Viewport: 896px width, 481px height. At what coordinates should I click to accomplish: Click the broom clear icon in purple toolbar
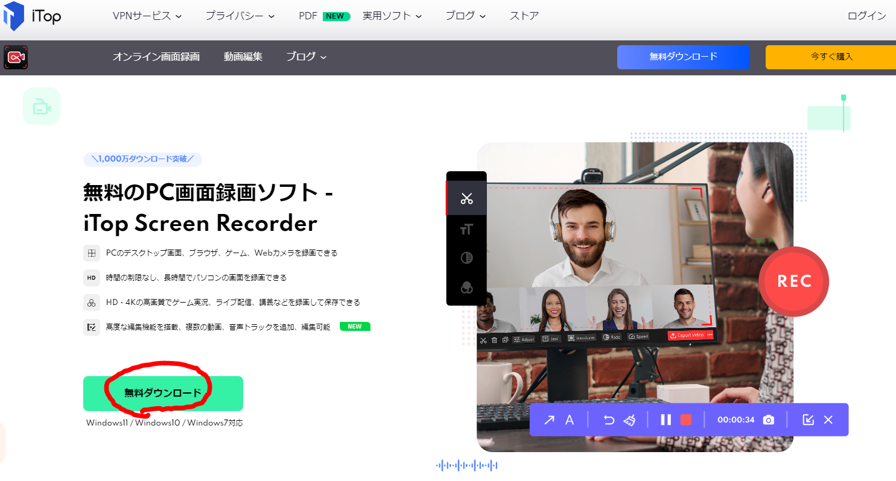(629, 420)
